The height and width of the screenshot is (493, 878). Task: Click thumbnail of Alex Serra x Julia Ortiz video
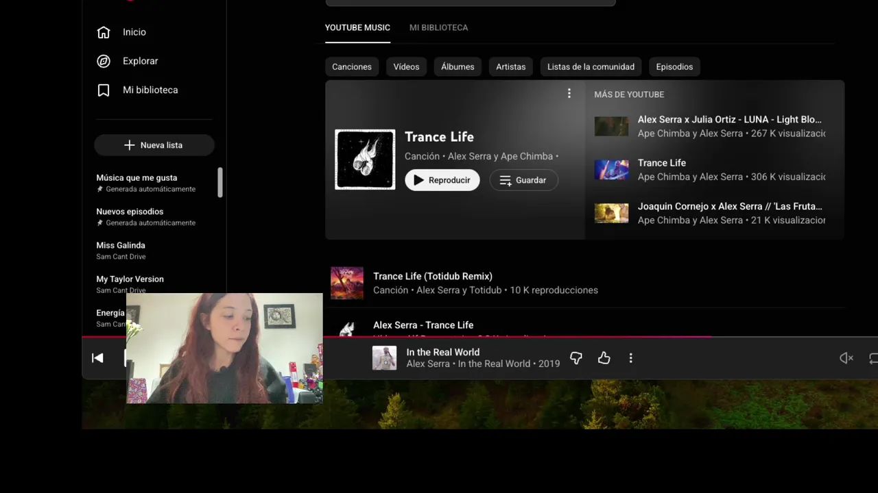(611, 126)
